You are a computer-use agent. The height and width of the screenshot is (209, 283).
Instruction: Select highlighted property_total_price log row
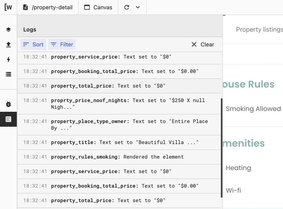coord(119,86)
